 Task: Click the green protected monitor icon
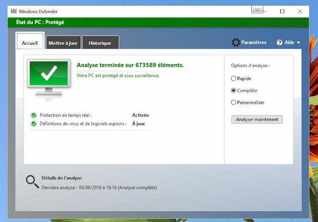(49, 78)
